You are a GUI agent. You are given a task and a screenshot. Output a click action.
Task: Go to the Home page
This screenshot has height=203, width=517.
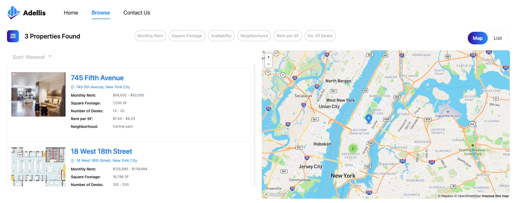click(x=71, y=13)
